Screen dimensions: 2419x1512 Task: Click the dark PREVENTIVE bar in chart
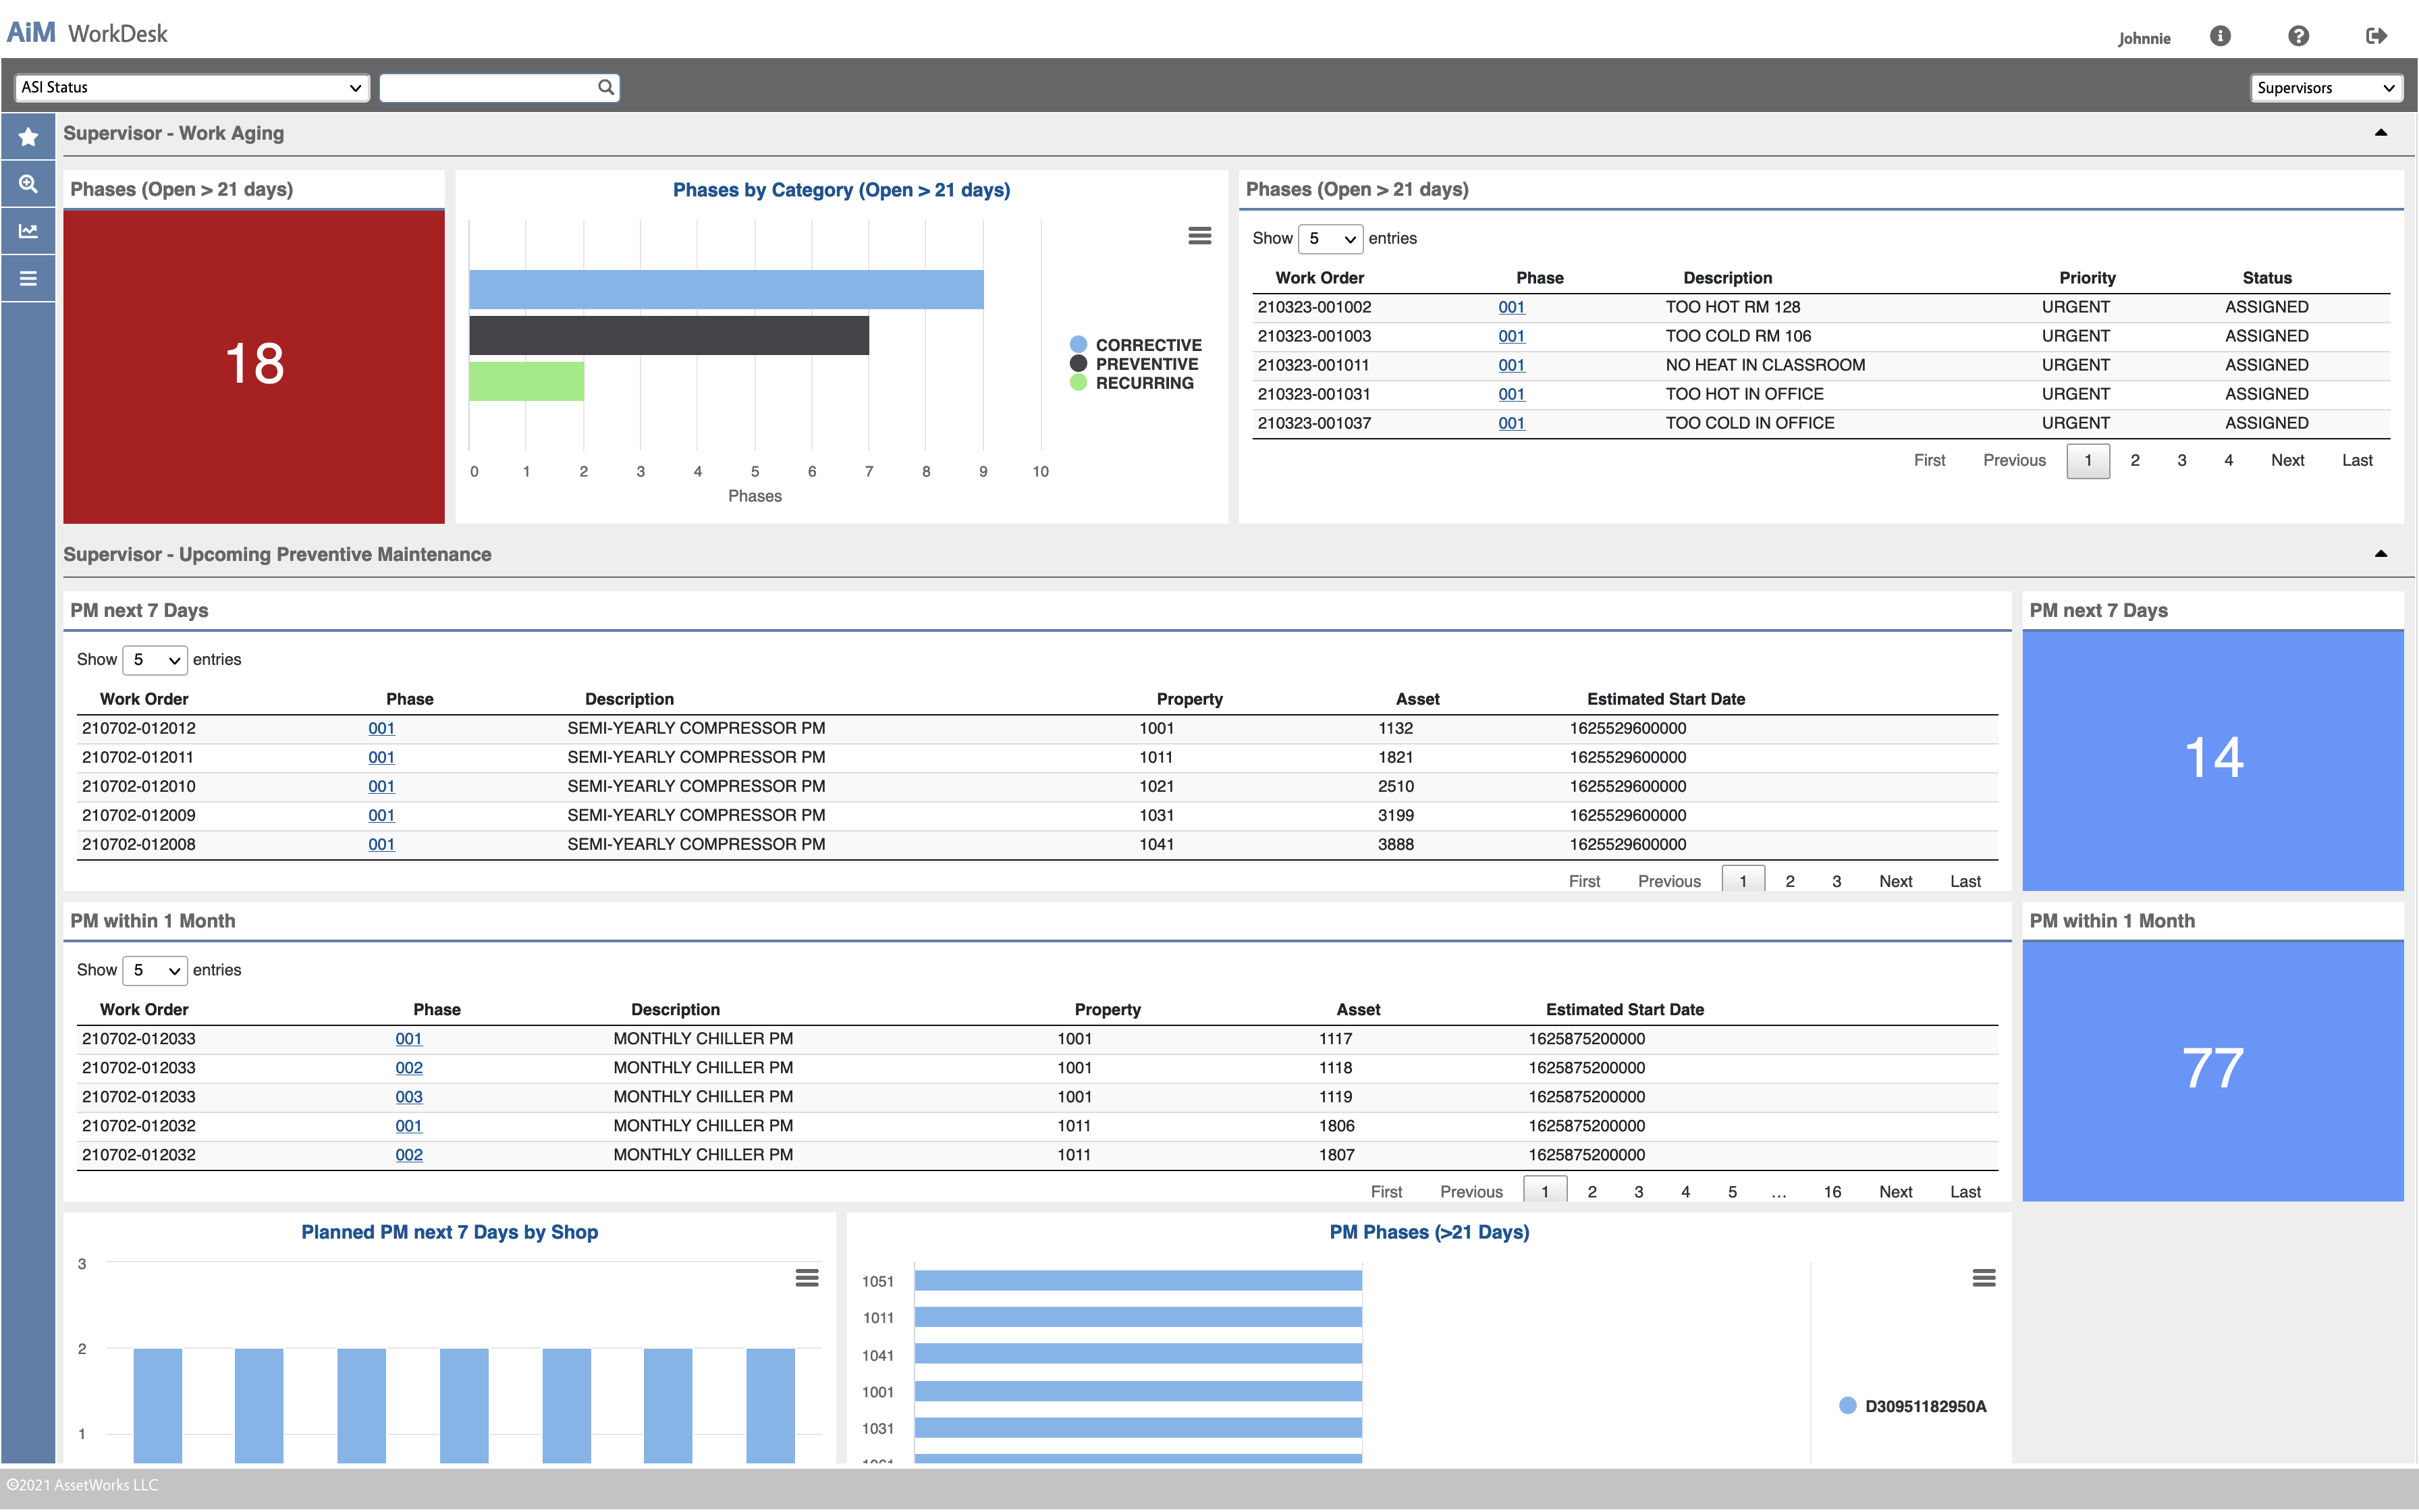[669, 335]
